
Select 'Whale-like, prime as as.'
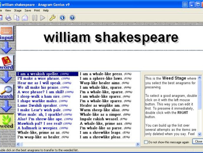tap(43, 133)
